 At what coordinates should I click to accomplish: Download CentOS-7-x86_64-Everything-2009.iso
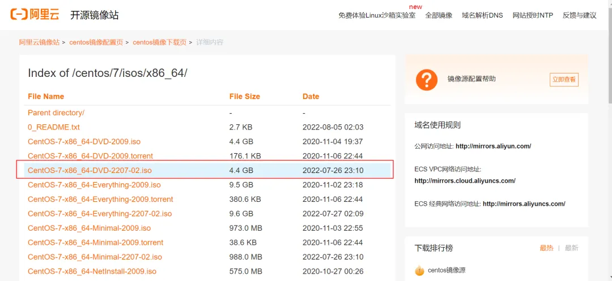(x=94, y=185)
